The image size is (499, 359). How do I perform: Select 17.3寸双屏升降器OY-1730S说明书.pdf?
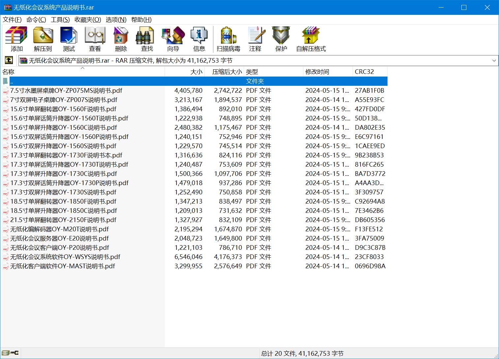(x=194, y=192)
